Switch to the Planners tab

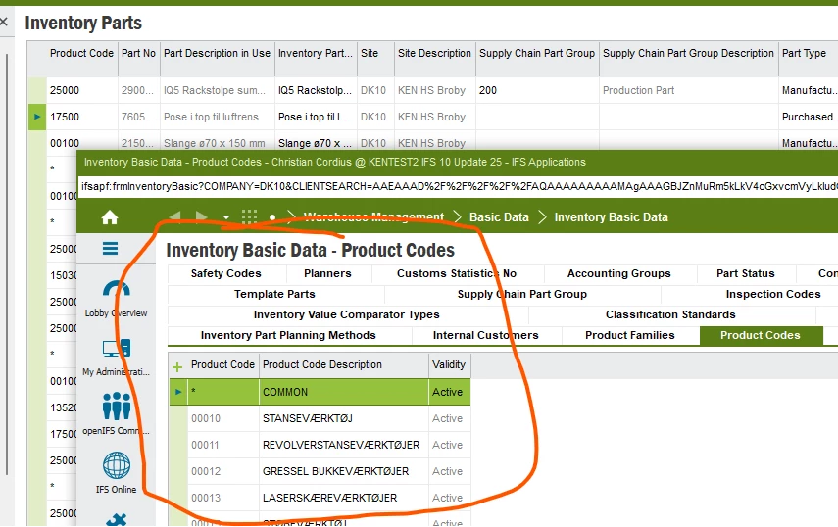(327, 274)
